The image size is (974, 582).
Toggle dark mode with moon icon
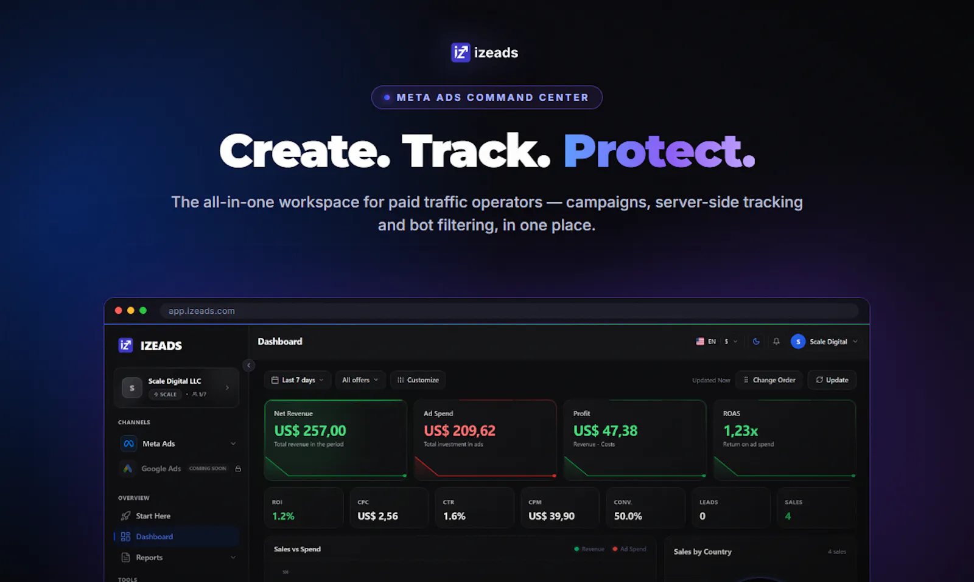756,342
